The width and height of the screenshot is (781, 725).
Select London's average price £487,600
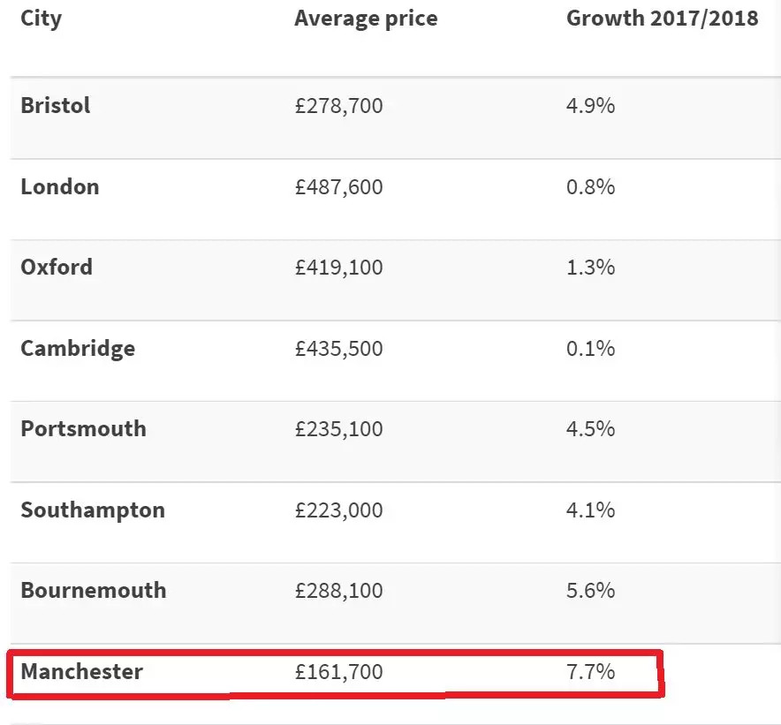[x=339, y=187]
